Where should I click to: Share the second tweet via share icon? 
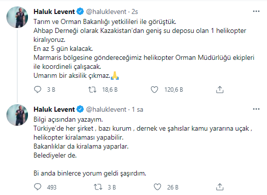click(x=220, y=187)
